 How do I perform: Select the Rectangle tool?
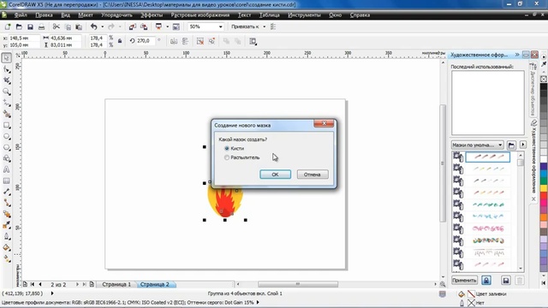pyautogui.click(x=7, y=125)
